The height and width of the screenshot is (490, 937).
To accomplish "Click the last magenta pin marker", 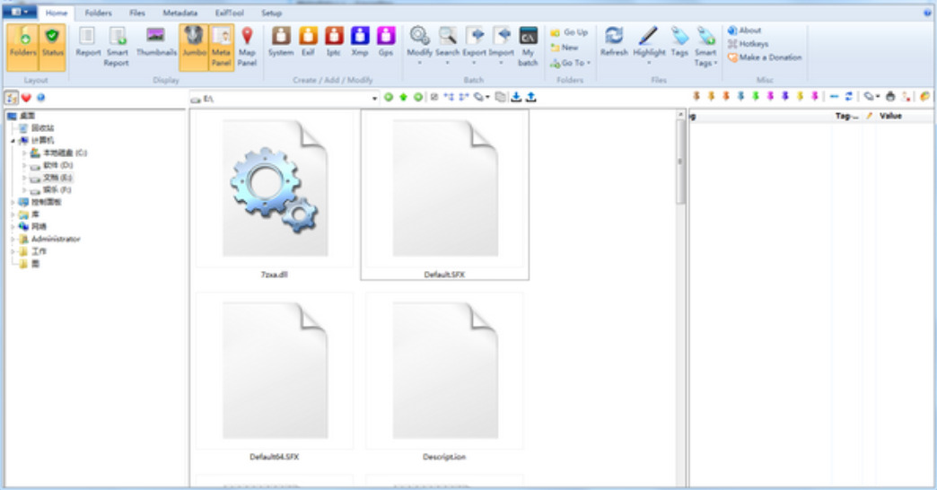I will coord(815,96).
